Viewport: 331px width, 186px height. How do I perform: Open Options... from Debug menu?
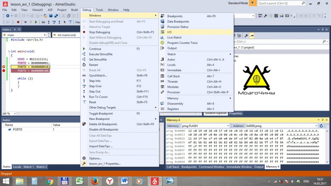[120, 158]
